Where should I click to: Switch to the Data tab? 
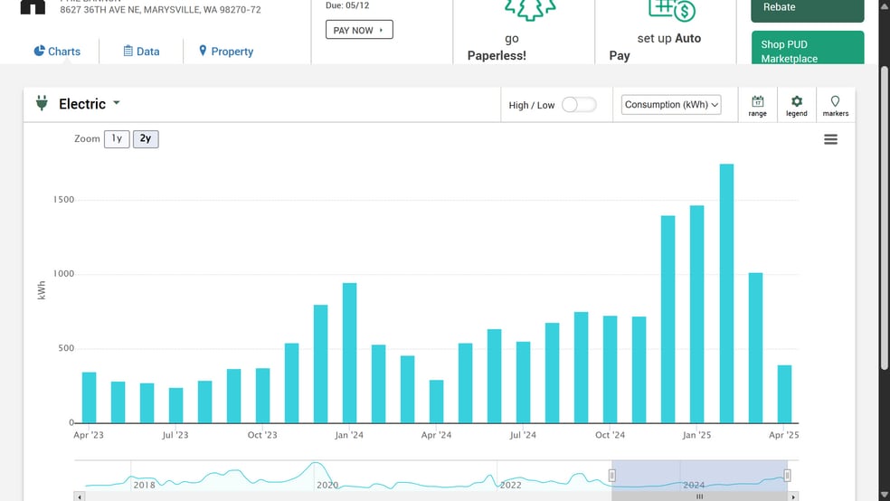point(141,52)
